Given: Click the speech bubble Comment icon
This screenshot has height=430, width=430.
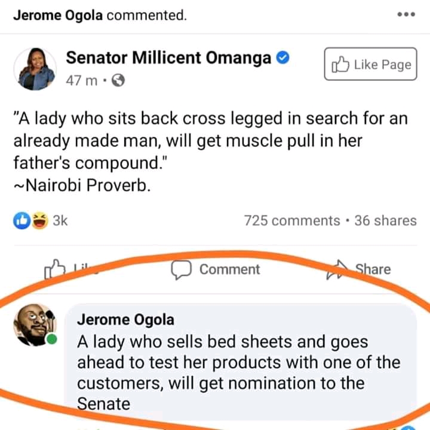Looking at the screenshot, I should (180, 270).
